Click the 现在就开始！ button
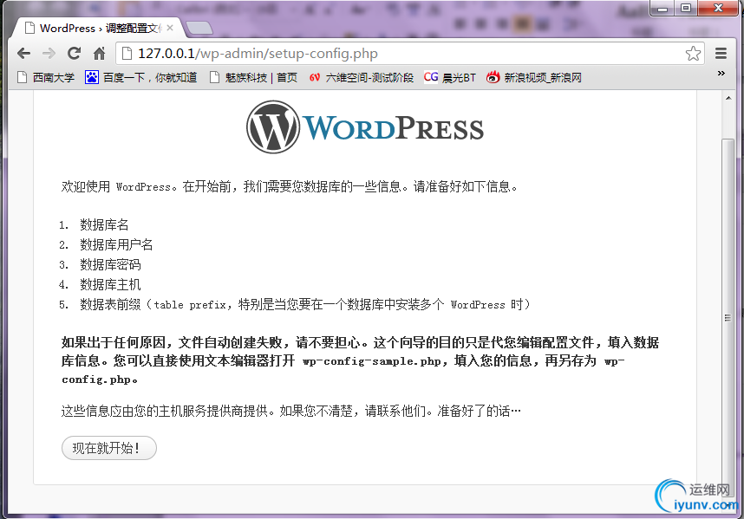Image resolution: width=744 pixels, height=519 pixels. (109, 448)
